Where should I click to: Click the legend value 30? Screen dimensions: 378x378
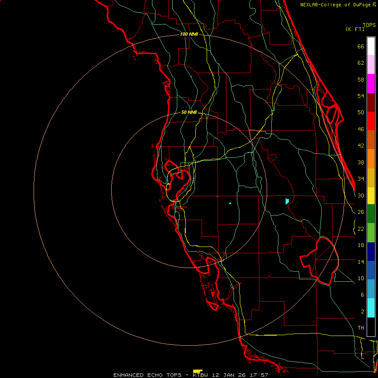[x=361, y=195]
